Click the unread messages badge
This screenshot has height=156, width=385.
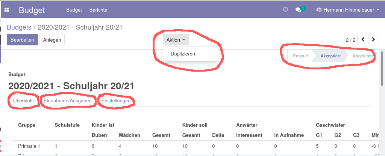[303, 9]
